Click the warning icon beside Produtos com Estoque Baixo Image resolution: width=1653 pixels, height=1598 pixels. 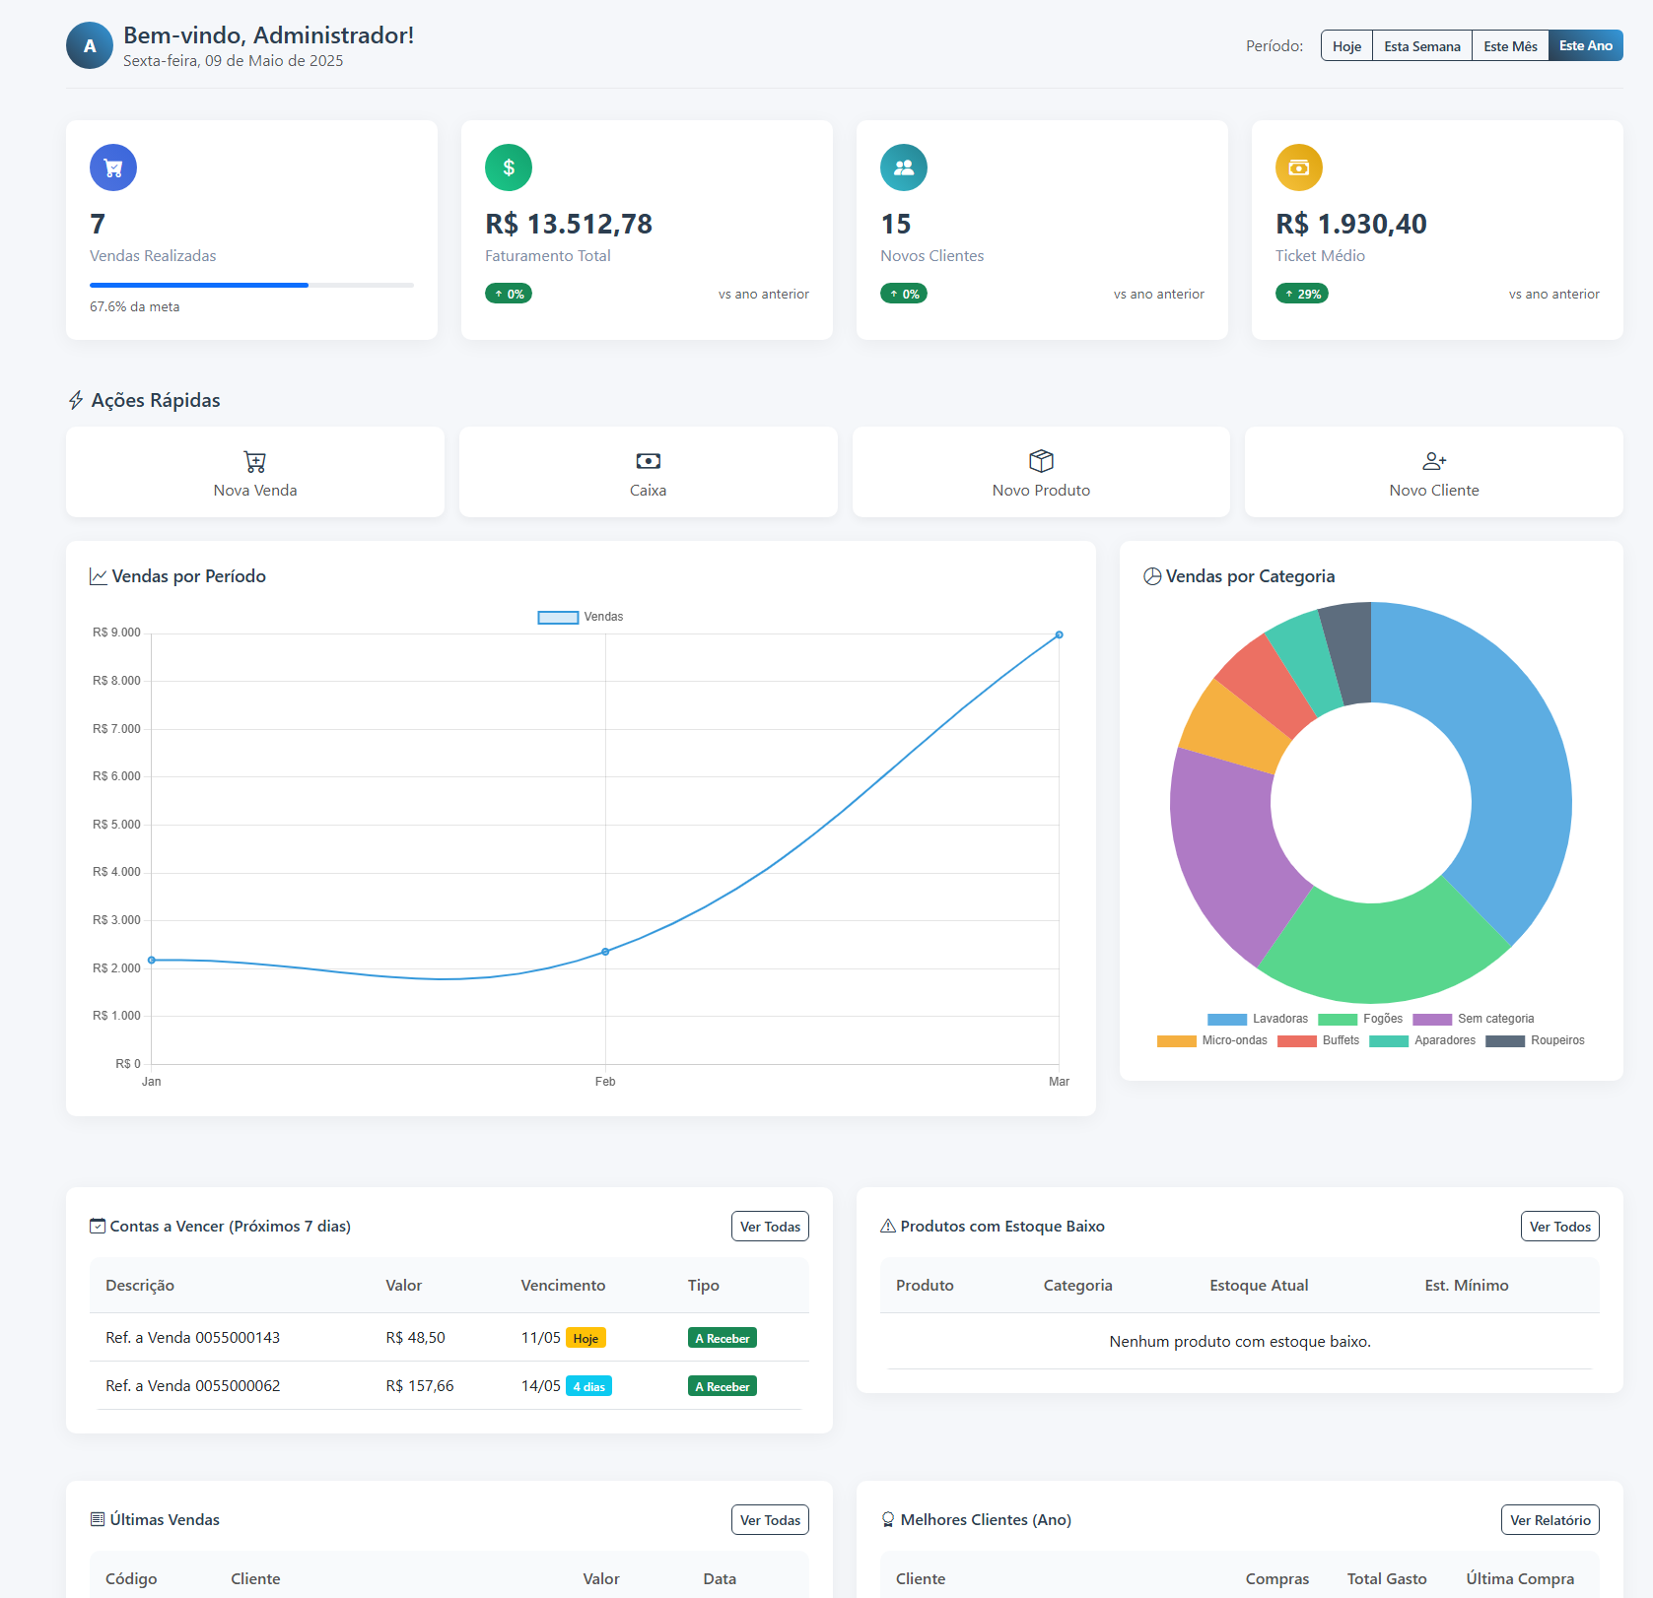click(887, 1226)
